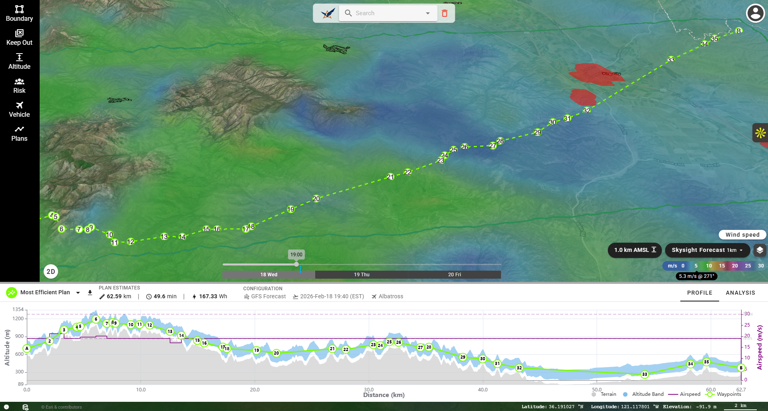Open the Skysight Forecast 1km dropdown
Image resolution: width=768 pixels, height=411 pixels.
tap(707, 250)
